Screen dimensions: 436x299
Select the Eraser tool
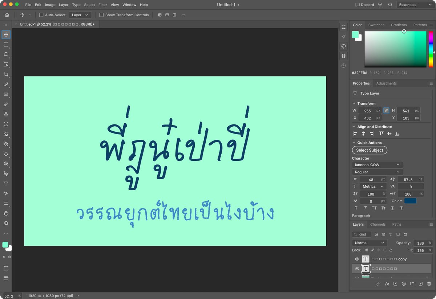[6, 134]
